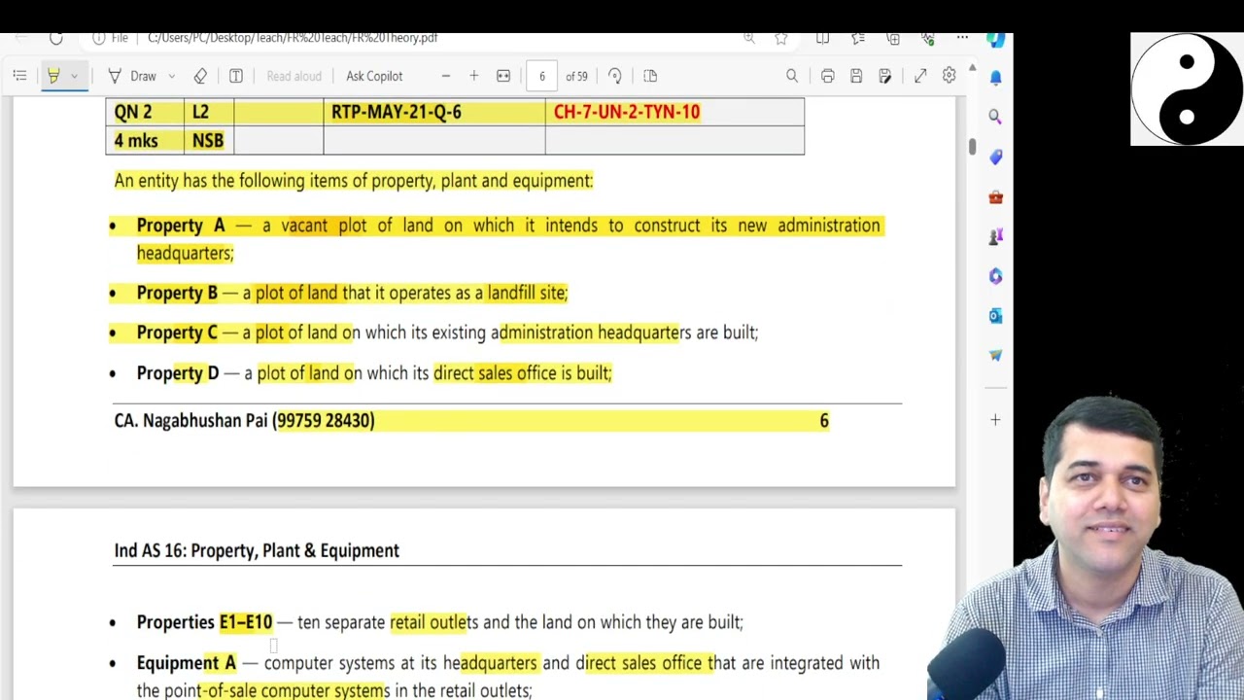Click the 'L2' table cell
The image size is (1244, 700).
click(208, 112)
